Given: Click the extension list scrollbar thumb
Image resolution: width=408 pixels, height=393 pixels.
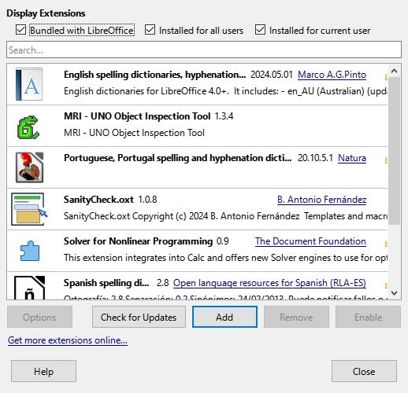Looking at the screenshot, I should [394, 151].
